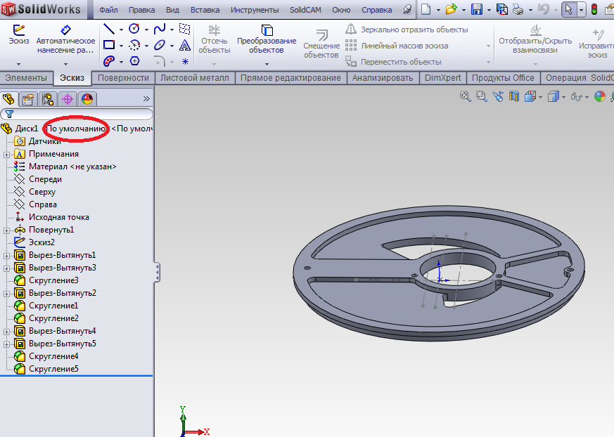614x437 pixels.
Task: Open the Справка menu
Action: tap(377, 10)
